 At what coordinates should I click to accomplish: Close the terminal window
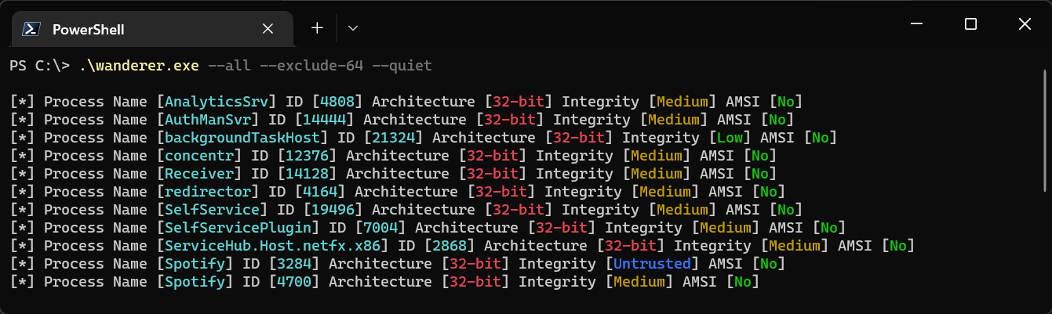[1024, 24]
